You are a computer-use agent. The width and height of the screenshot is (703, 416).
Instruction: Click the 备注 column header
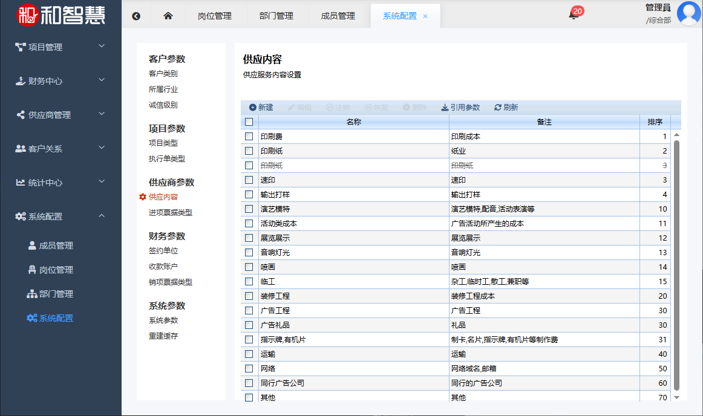click(544, 122)
